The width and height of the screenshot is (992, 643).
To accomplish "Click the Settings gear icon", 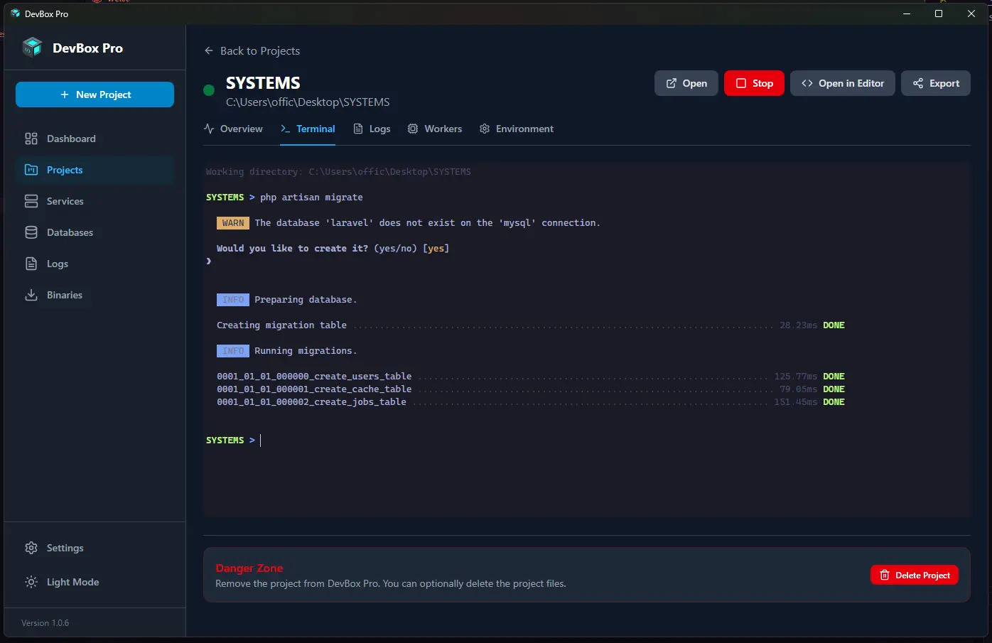I will [x=31, y=548].
